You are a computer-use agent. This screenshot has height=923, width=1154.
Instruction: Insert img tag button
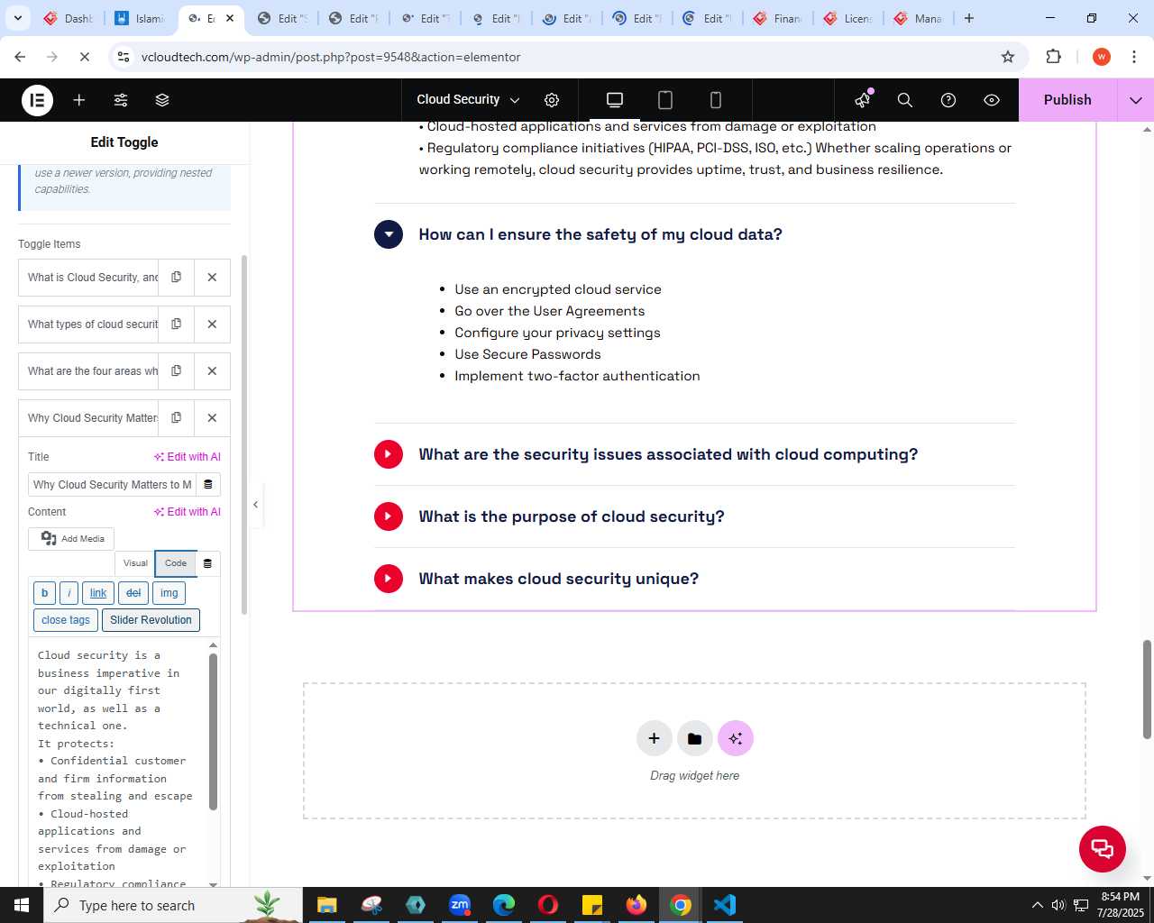pos(169,593)
